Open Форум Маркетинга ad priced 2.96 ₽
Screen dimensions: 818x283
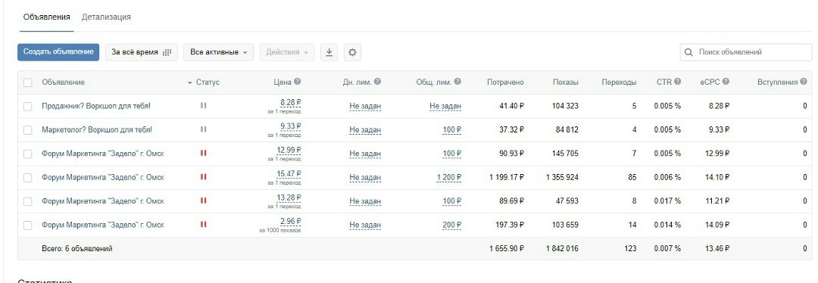(103, 225)
